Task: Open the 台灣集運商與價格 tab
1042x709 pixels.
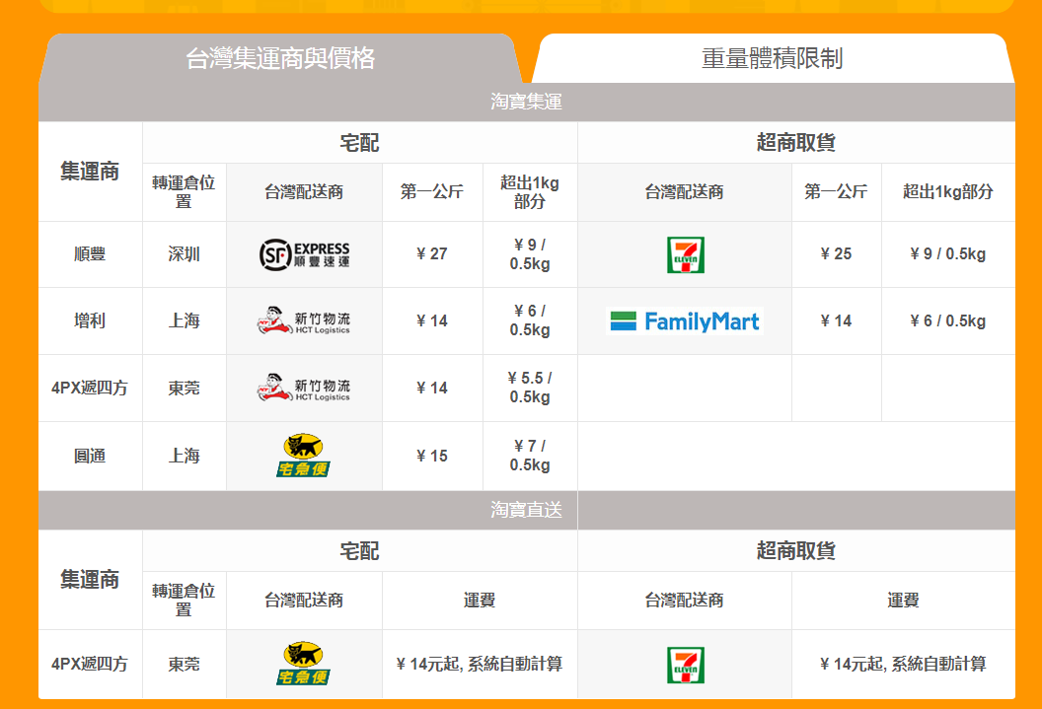Action: [280, 58]
